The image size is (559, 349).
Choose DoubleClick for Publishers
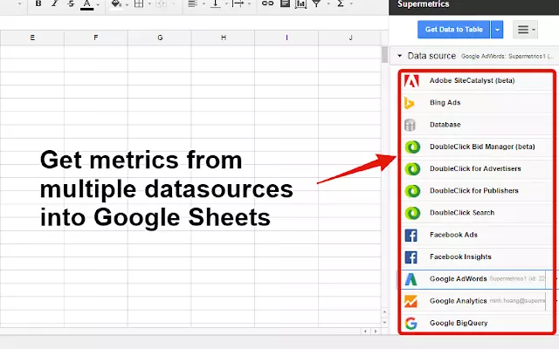click(x=477, y=191)
